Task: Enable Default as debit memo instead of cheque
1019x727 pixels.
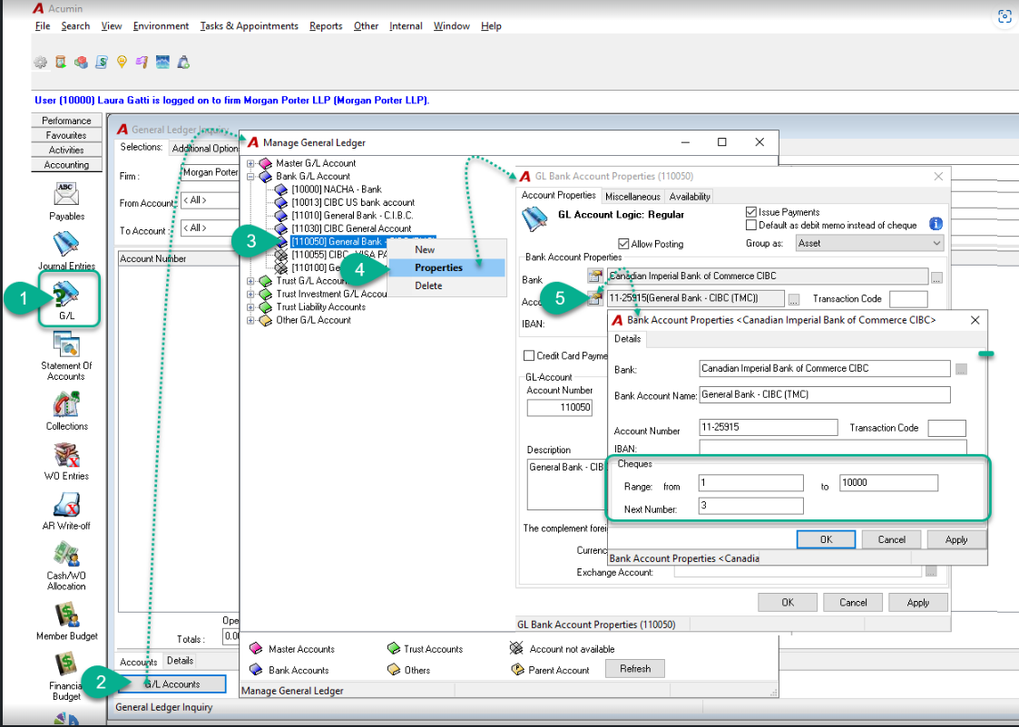Action: 751,225
